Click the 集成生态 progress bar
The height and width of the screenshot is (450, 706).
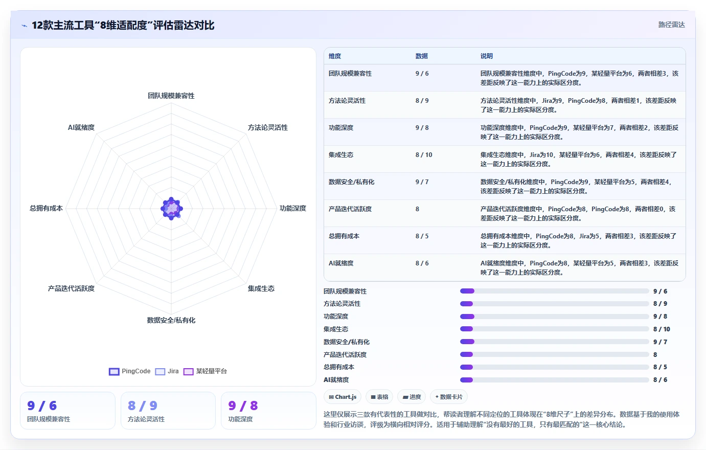click(554, 329)
